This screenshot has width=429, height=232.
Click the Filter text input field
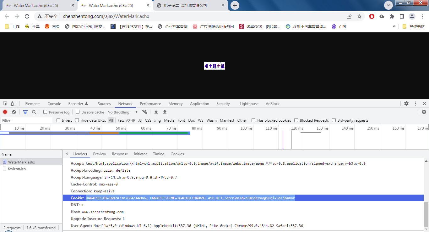click(x=27, y=120)
